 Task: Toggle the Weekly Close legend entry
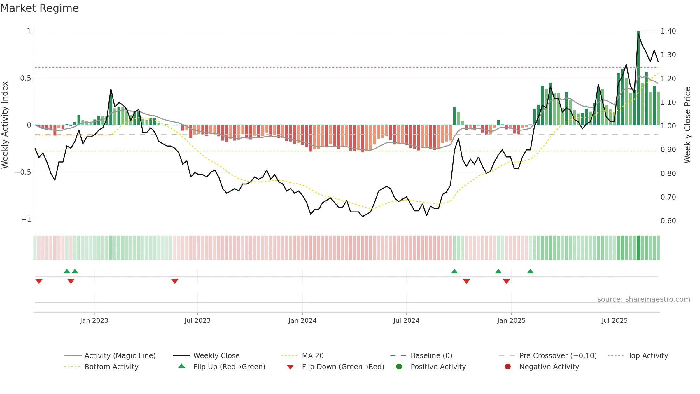[x=206, y=355]
